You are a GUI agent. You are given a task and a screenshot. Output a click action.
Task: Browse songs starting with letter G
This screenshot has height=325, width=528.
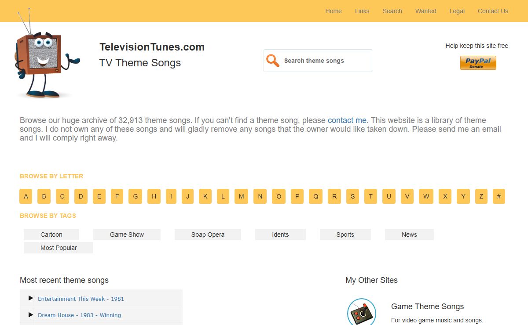pyautogui.click(x=136, y=196)
